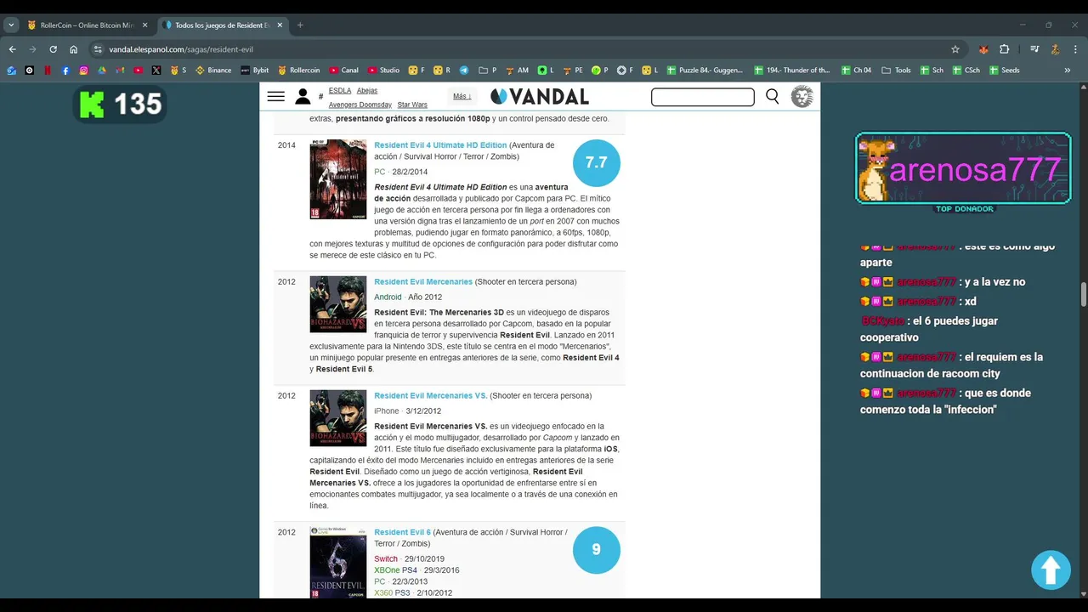Select the X360 platform link for Resident Evil 6

(383, 592)
